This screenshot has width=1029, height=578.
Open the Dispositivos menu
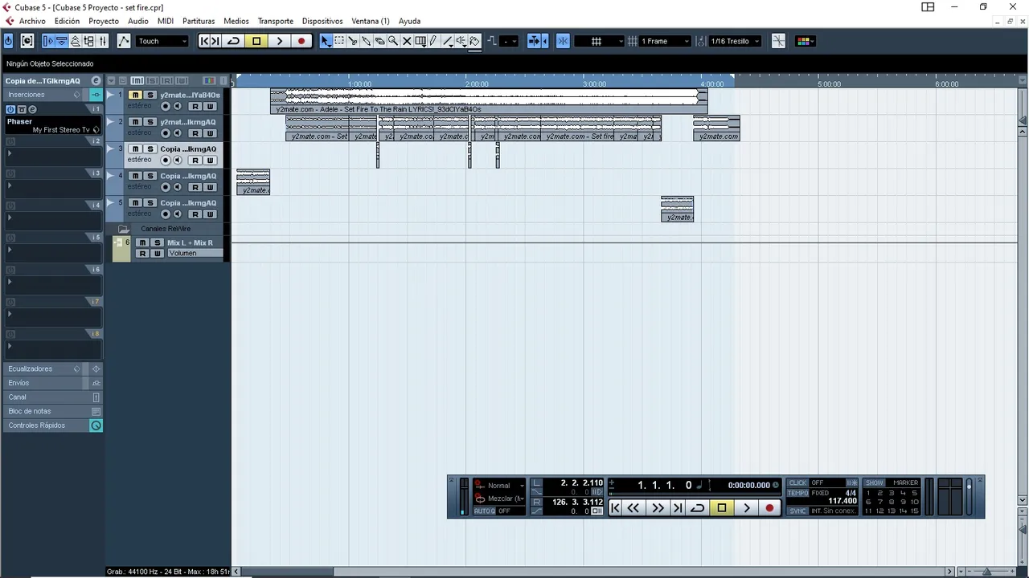click(322, 21)
